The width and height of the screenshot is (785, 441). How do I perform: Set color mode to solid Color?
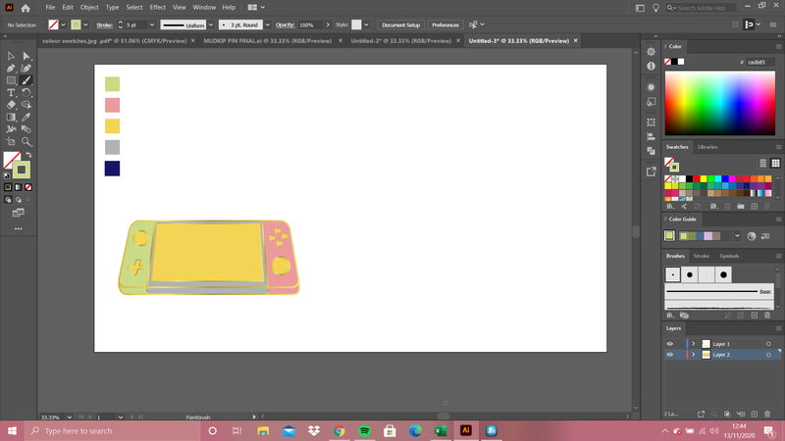8,187
